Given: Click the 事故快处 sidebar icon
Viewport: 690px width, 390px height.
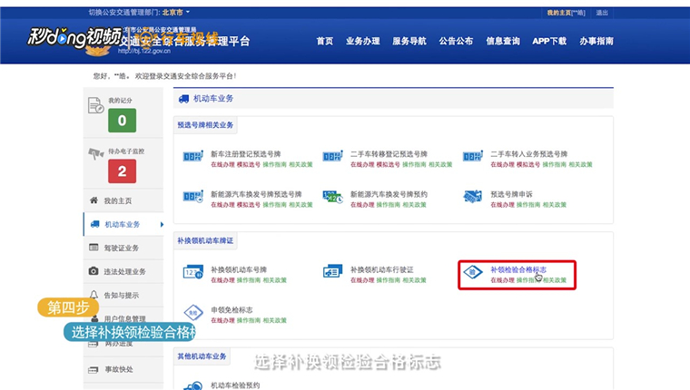Looking at the screenshot, I should point(94,370).
